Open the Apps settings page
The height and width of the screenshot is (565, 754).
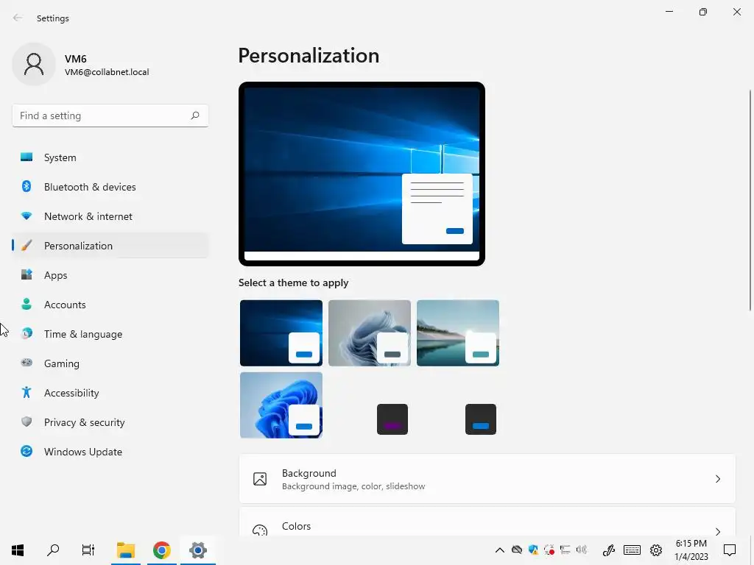pos(110,275)
